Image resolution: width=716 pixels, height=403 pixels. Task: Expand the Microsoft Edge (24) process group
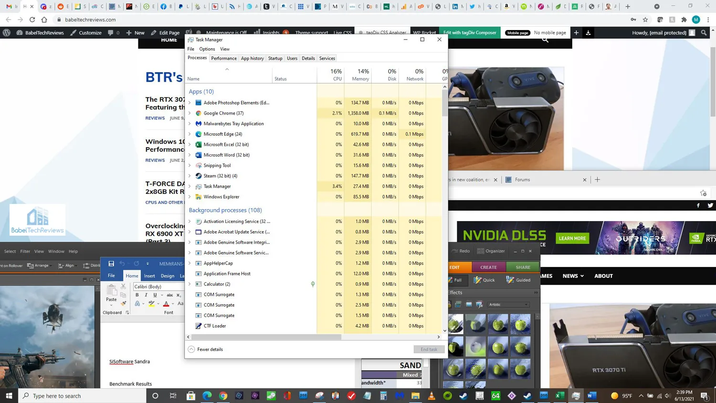click(x=190, y=134)
